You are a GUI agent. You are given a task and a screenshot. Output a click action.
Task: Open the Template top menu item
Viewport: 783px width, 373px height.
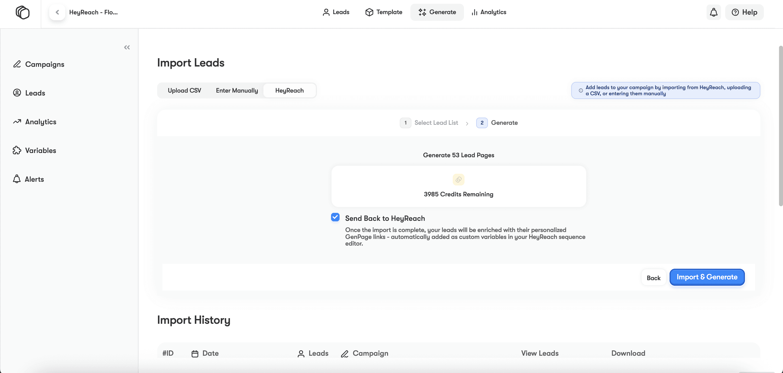click(x=384, y=12)
